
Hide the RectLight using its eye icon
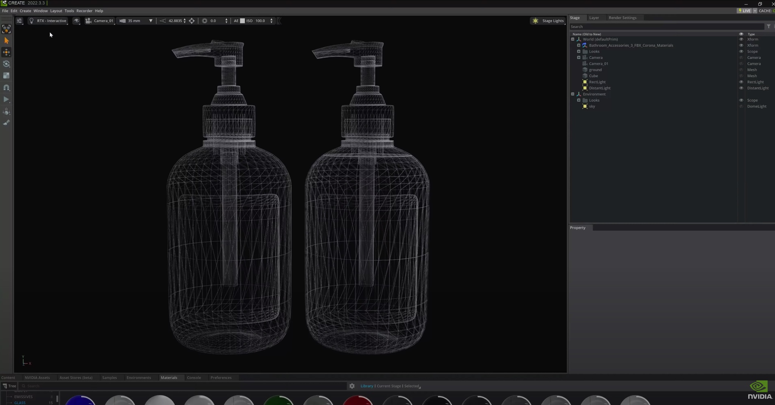click(741, 82)
